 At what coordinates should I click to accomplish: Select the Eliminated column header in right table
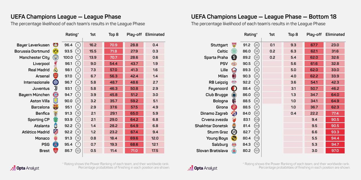(335, 34)
